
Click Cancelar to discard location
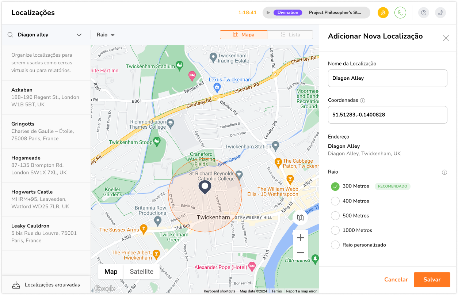[396, 280]
